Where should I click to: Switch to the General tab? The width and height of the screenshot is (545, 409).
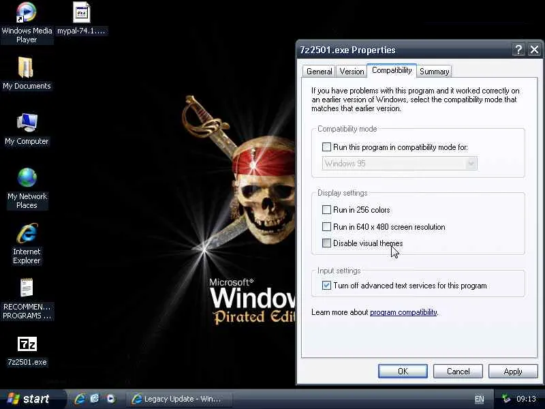click(319, 72)
